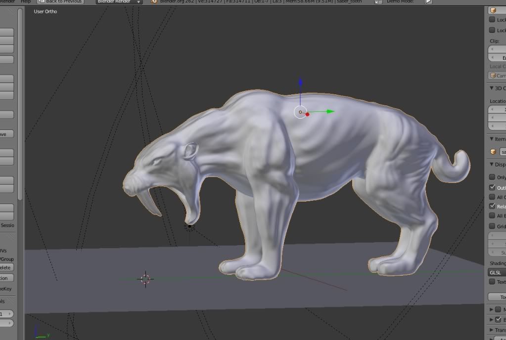Click the numeric stepper field showing 1
The width and height of the screenshot is (506, 340).
(7, 314)
